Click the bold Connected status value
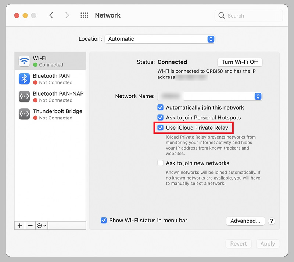The width and height of the screenshot is (294, 262). point(172,62)
